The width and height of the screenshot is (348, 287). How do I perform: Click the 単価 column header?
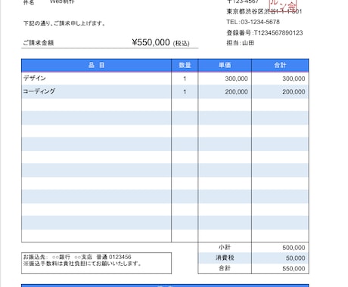click(225, 66)
